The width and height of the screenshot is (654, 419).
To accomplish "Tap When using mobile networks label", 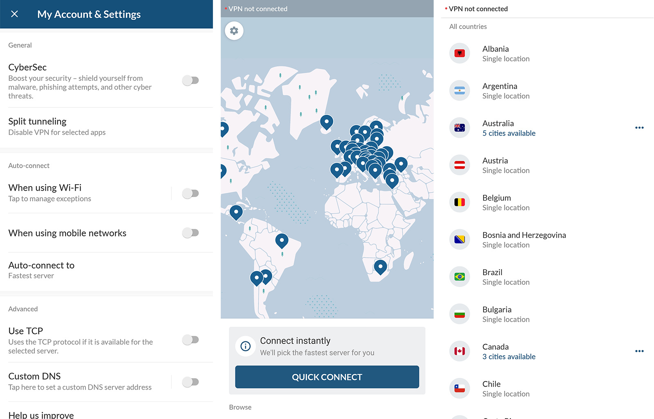I will coord(67,233).
